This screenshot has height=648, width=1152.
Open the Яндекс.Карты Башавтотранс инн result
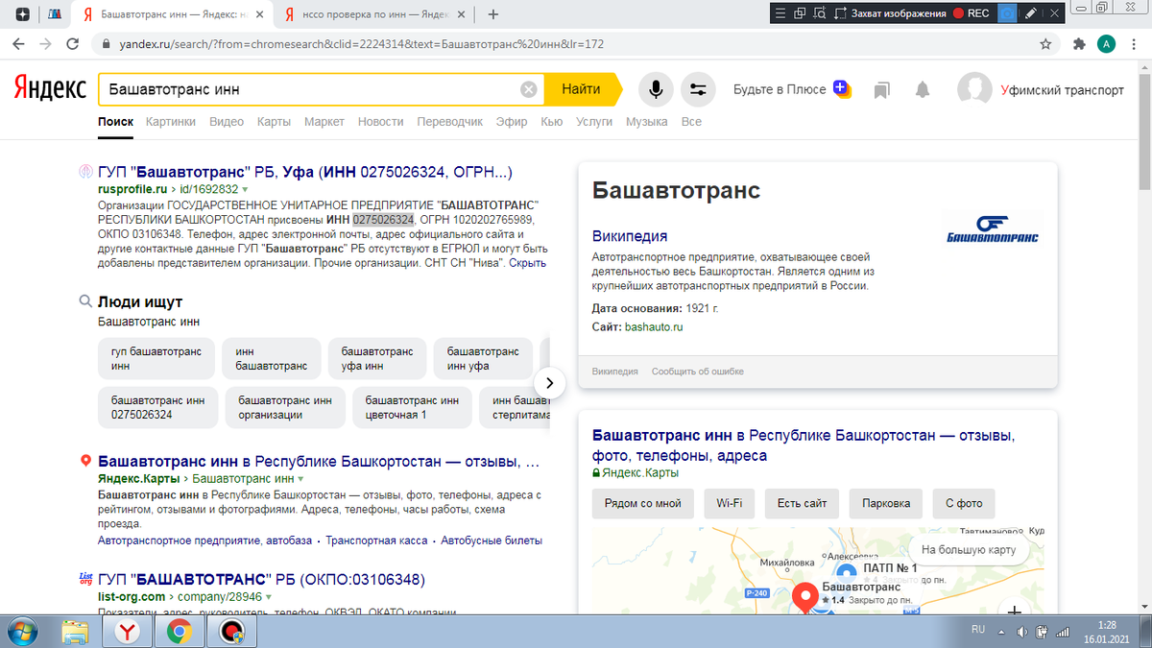319,462
